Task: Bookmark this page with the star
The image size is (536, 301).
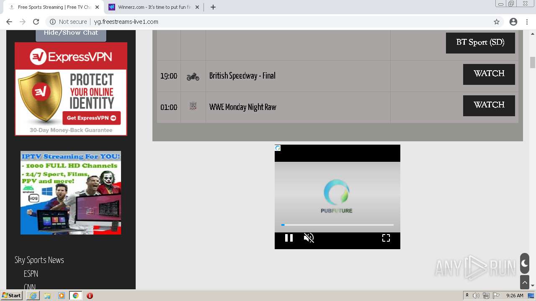Action: (x=497, y=22)
